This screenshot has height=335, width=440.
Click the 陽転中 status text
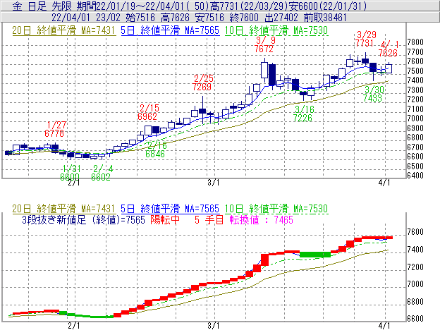165,219
